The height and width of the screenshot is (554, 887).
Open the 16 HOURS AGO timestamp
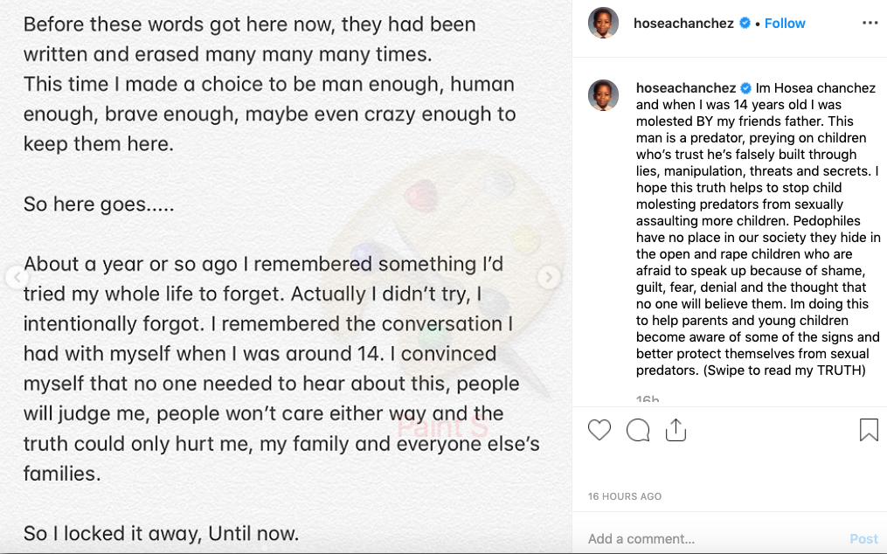coord(625,496)
